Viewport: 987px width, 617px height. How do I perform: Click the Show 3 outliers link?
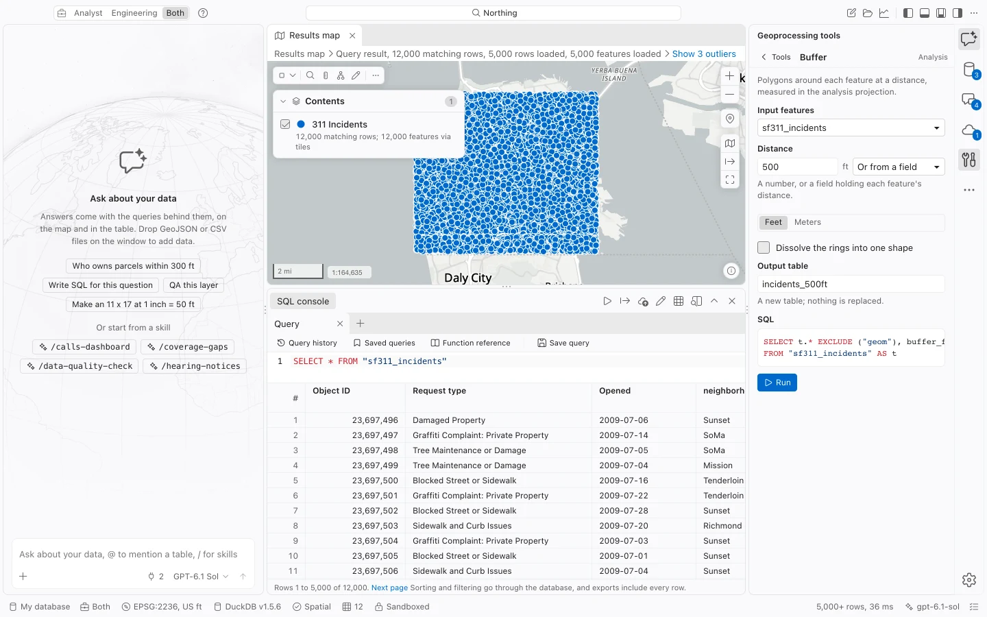pos(704,54)
